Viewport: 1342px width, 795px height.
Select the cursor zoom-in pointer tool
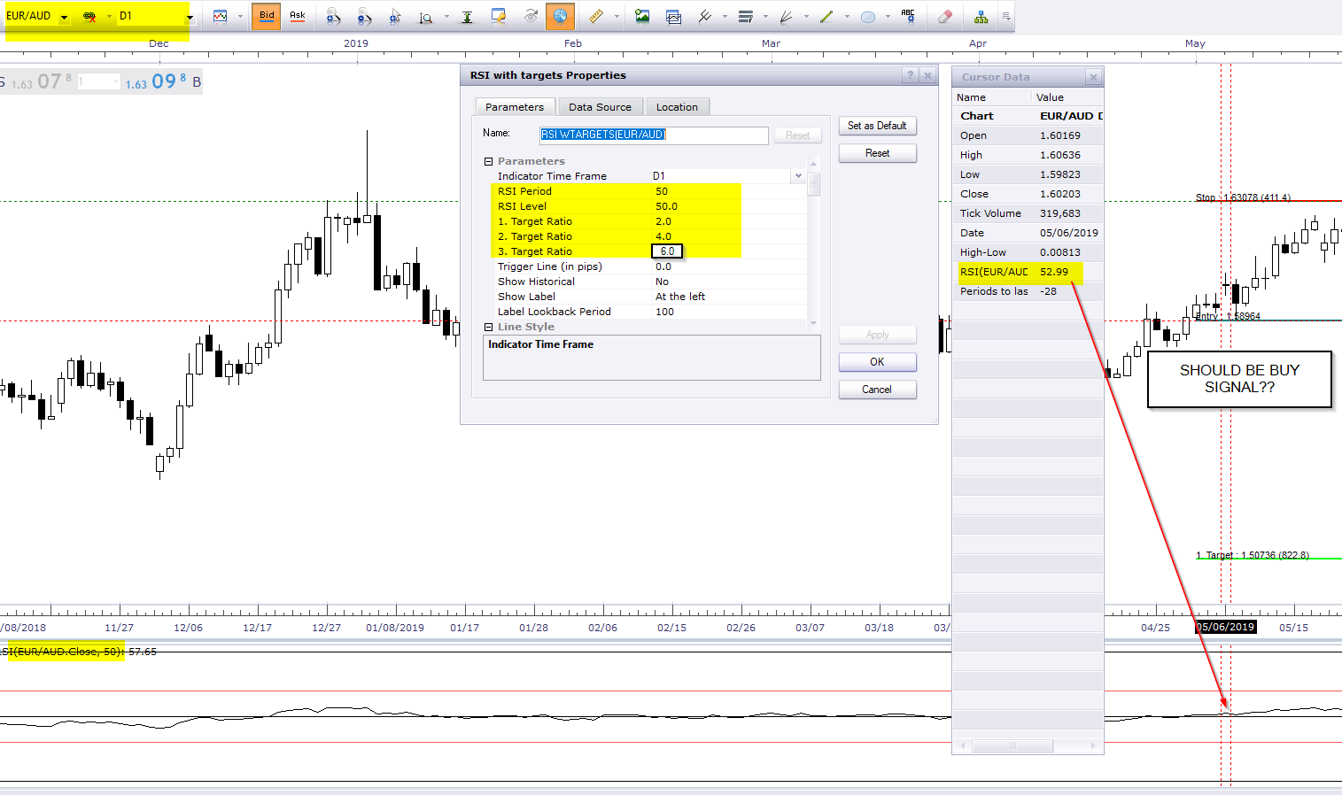(395, 16)
